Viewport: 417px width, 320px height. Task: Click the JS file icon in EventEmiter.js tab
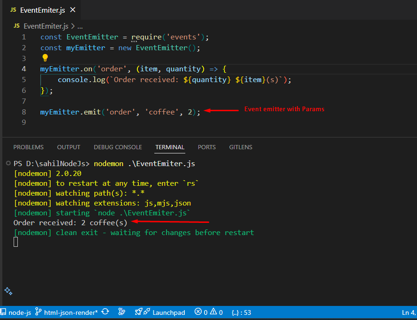pos(13,10)
